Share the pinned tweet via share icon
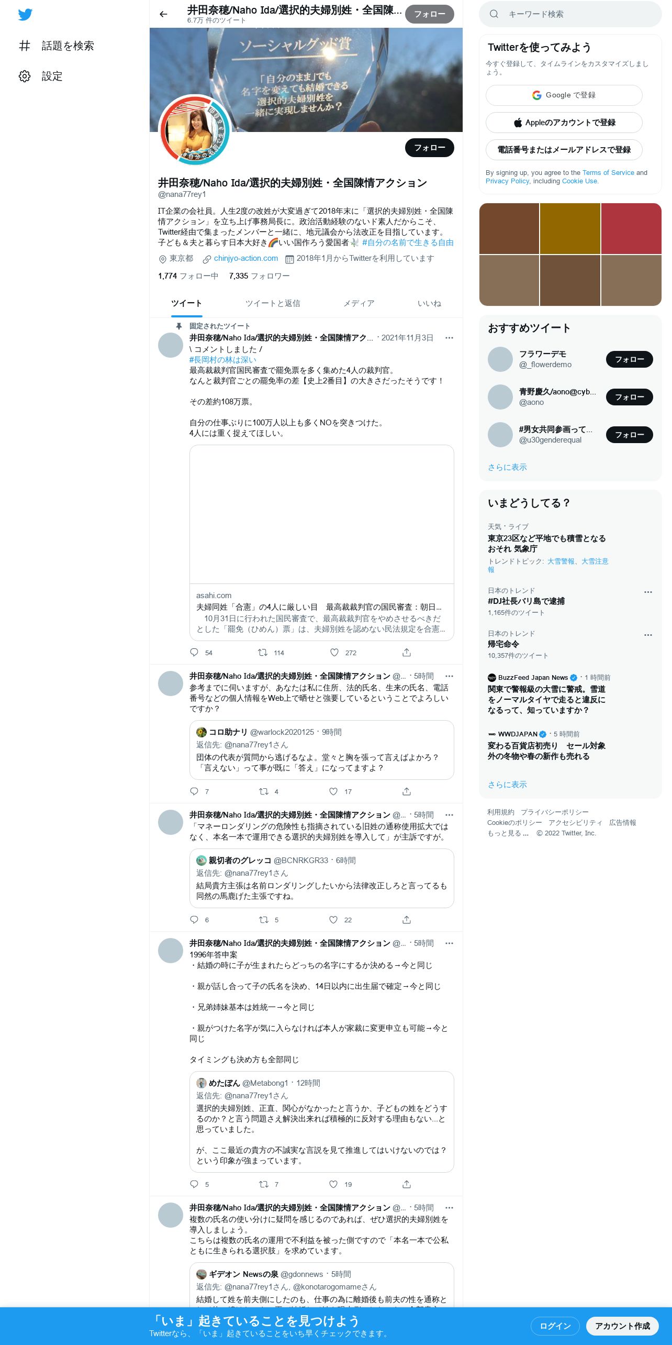Screen dimensions: 672x1345 (407, 652)
